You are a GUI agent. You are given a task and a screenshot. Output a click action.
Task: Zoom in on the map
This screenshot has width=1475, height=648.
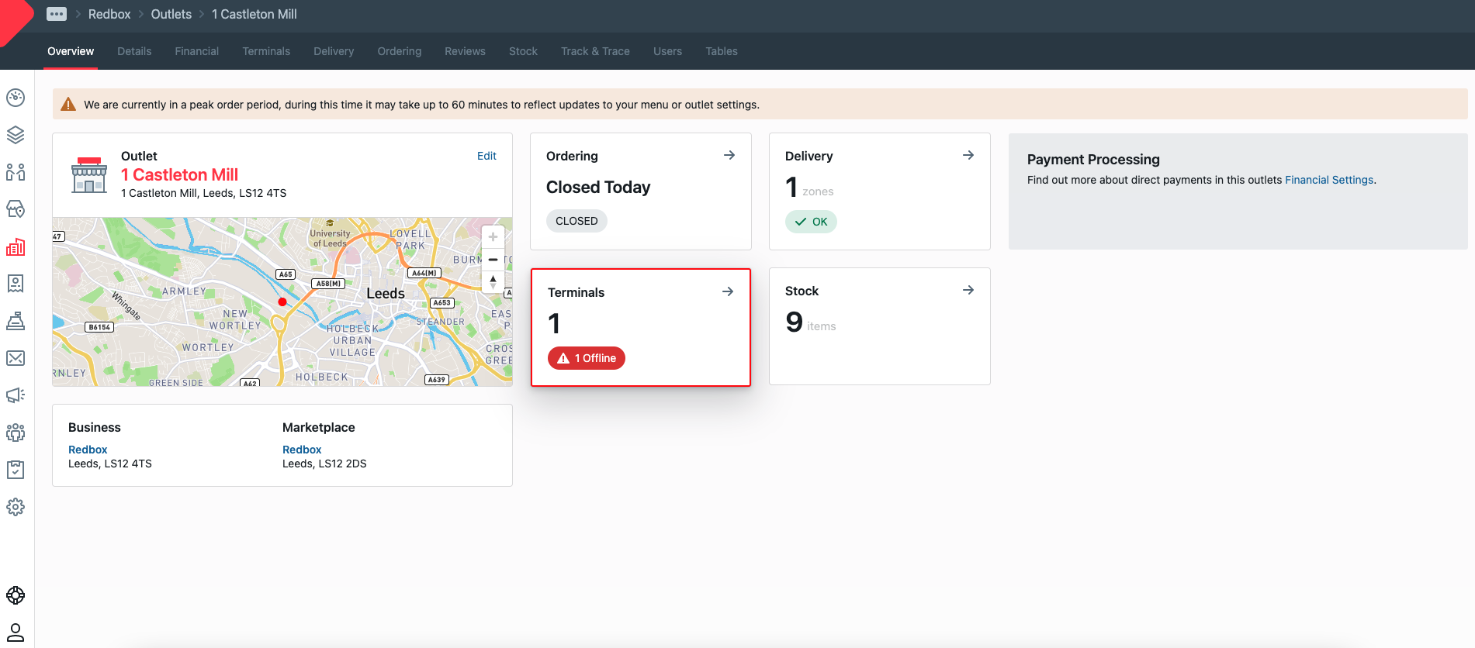493,237
